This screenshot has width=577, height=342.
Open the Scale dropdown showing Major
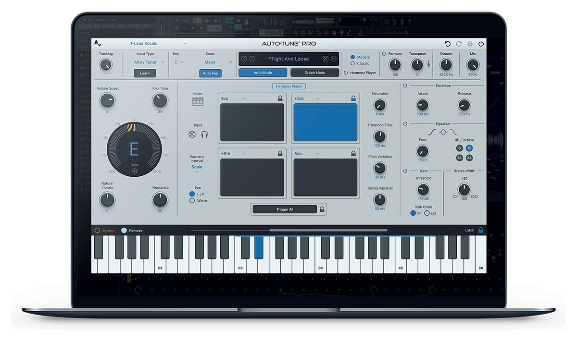(x=218, y=62)
